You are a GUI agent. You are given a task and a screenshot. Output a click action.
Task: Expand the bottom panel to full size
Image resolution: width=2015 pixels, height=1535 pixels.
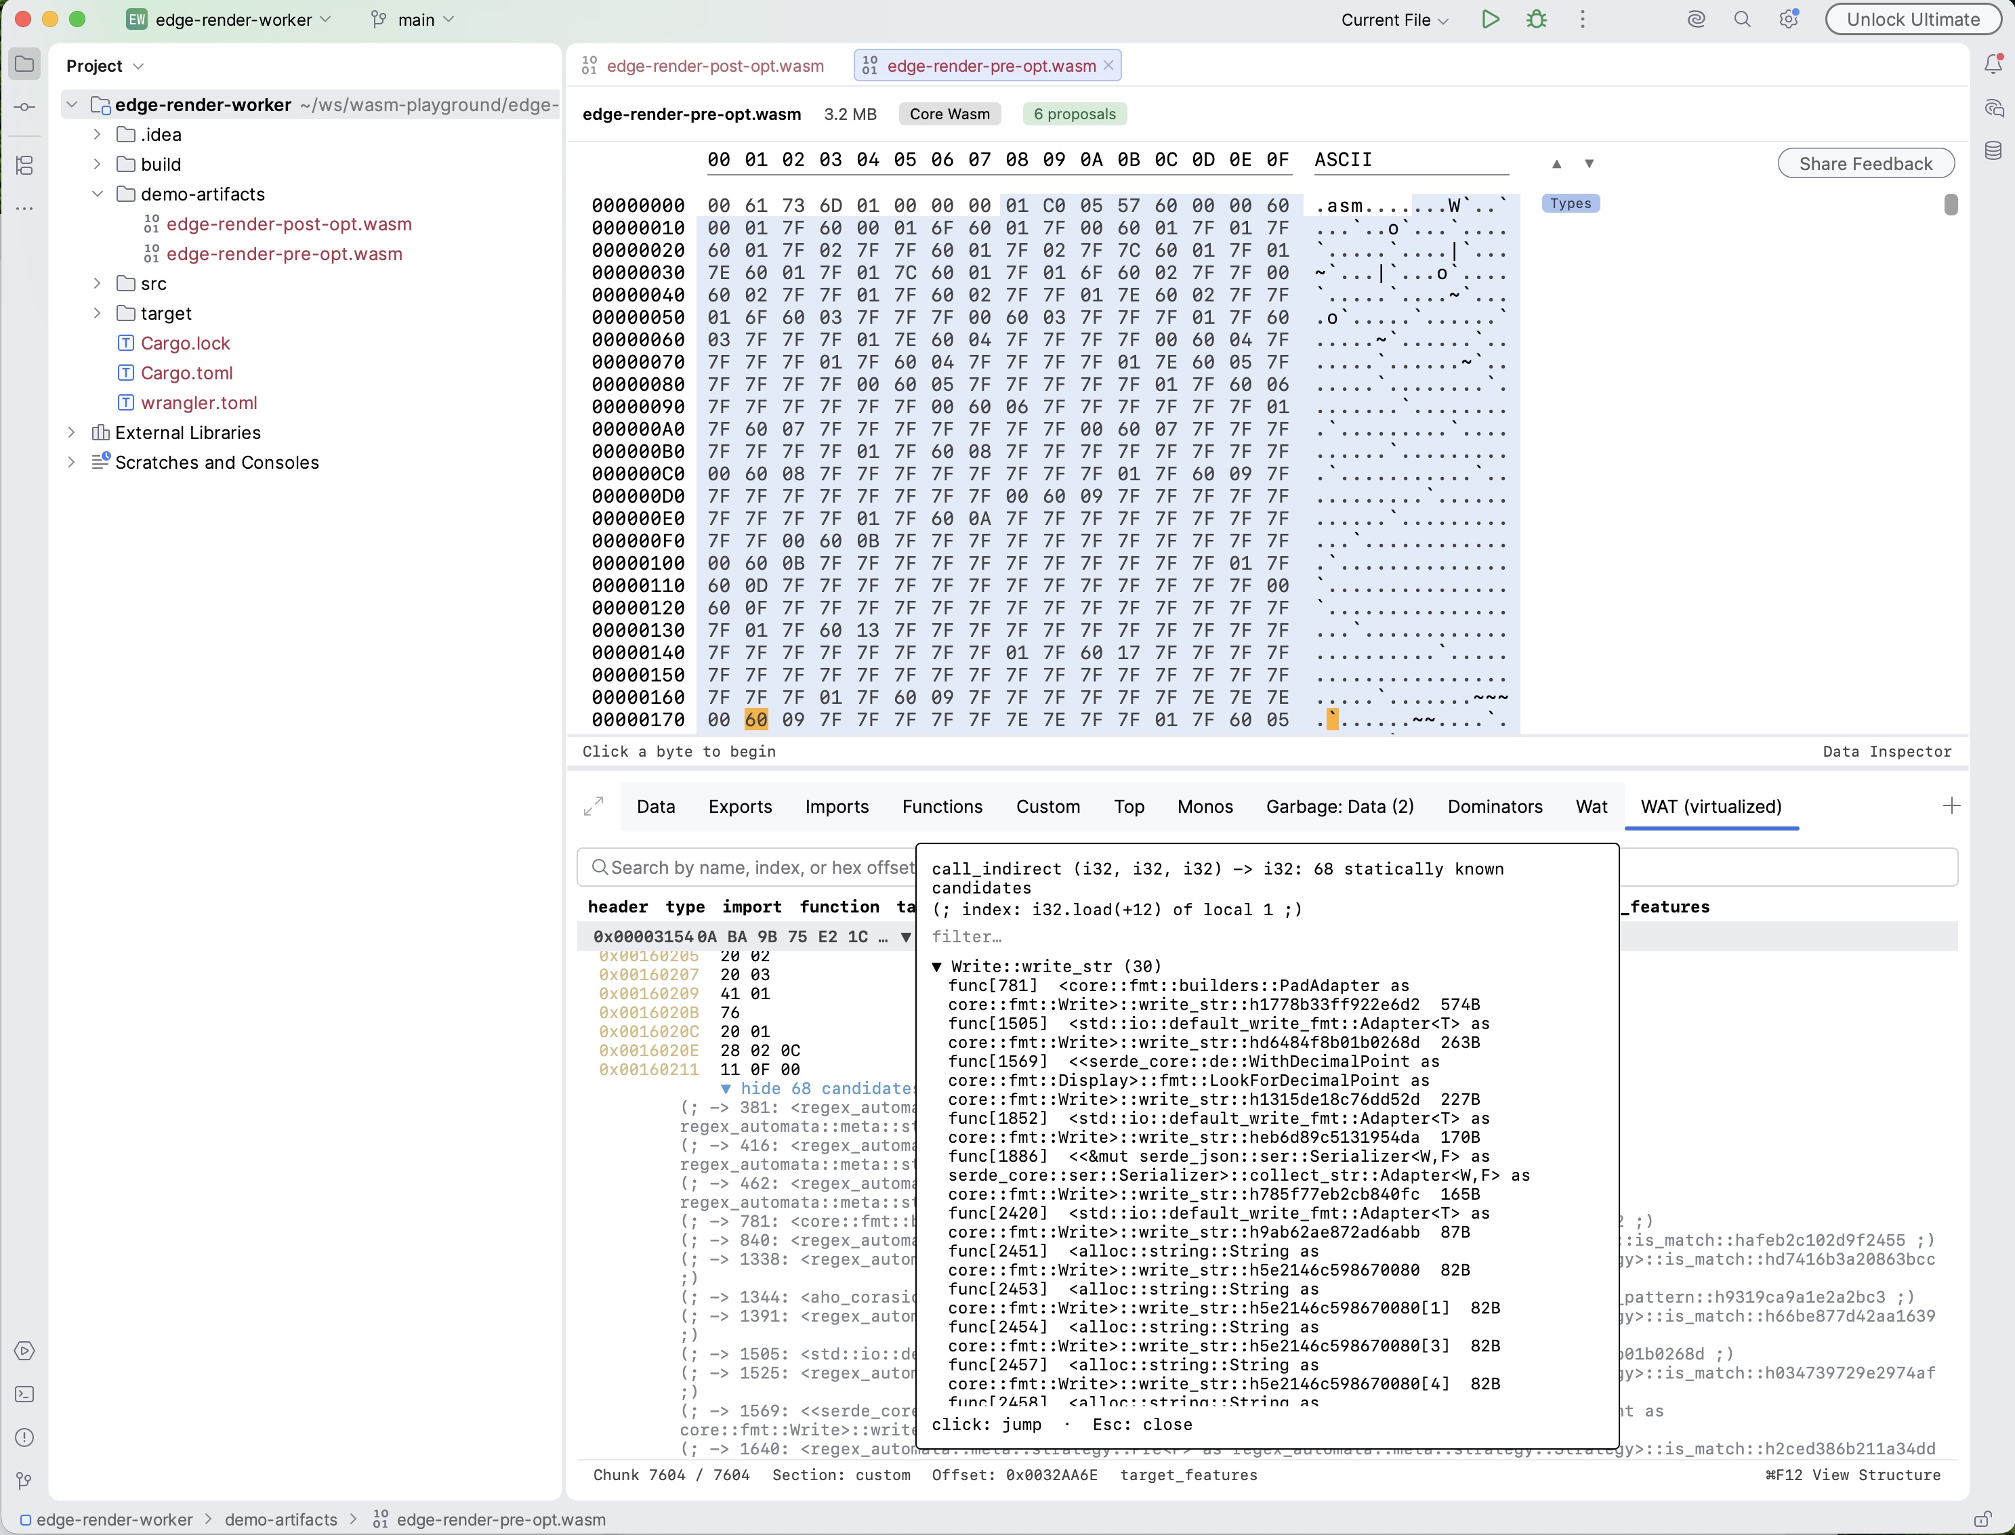point(593,806)
